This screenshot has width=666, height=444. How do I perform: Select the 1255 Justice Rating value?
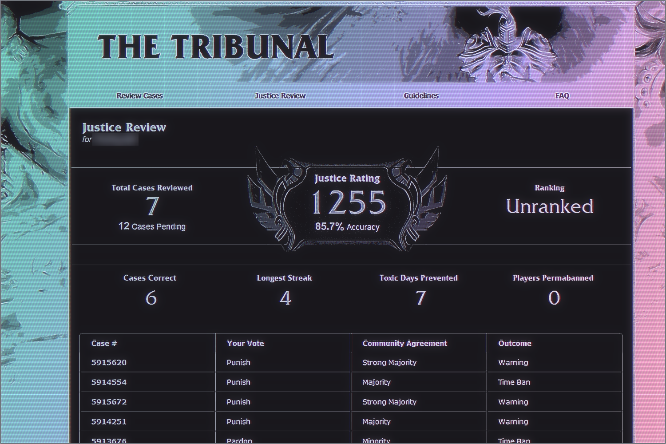[x=349, y=202]
